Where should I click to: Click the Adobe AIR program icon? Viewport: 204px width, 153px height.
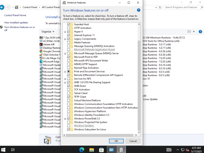(x=41, y=44)
